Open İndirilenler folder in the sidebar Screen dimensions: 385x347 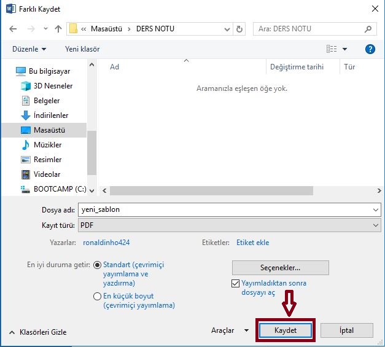(x=51, y=115)
